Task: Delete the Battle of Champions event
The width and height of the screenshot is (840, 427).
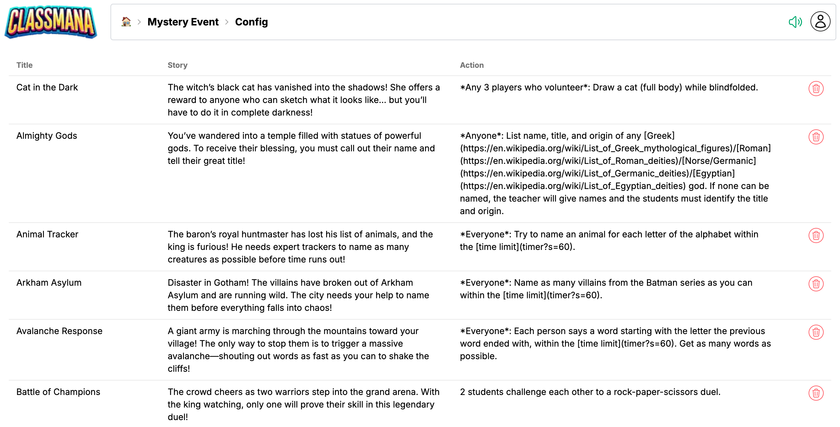Action: pos(816,393)
